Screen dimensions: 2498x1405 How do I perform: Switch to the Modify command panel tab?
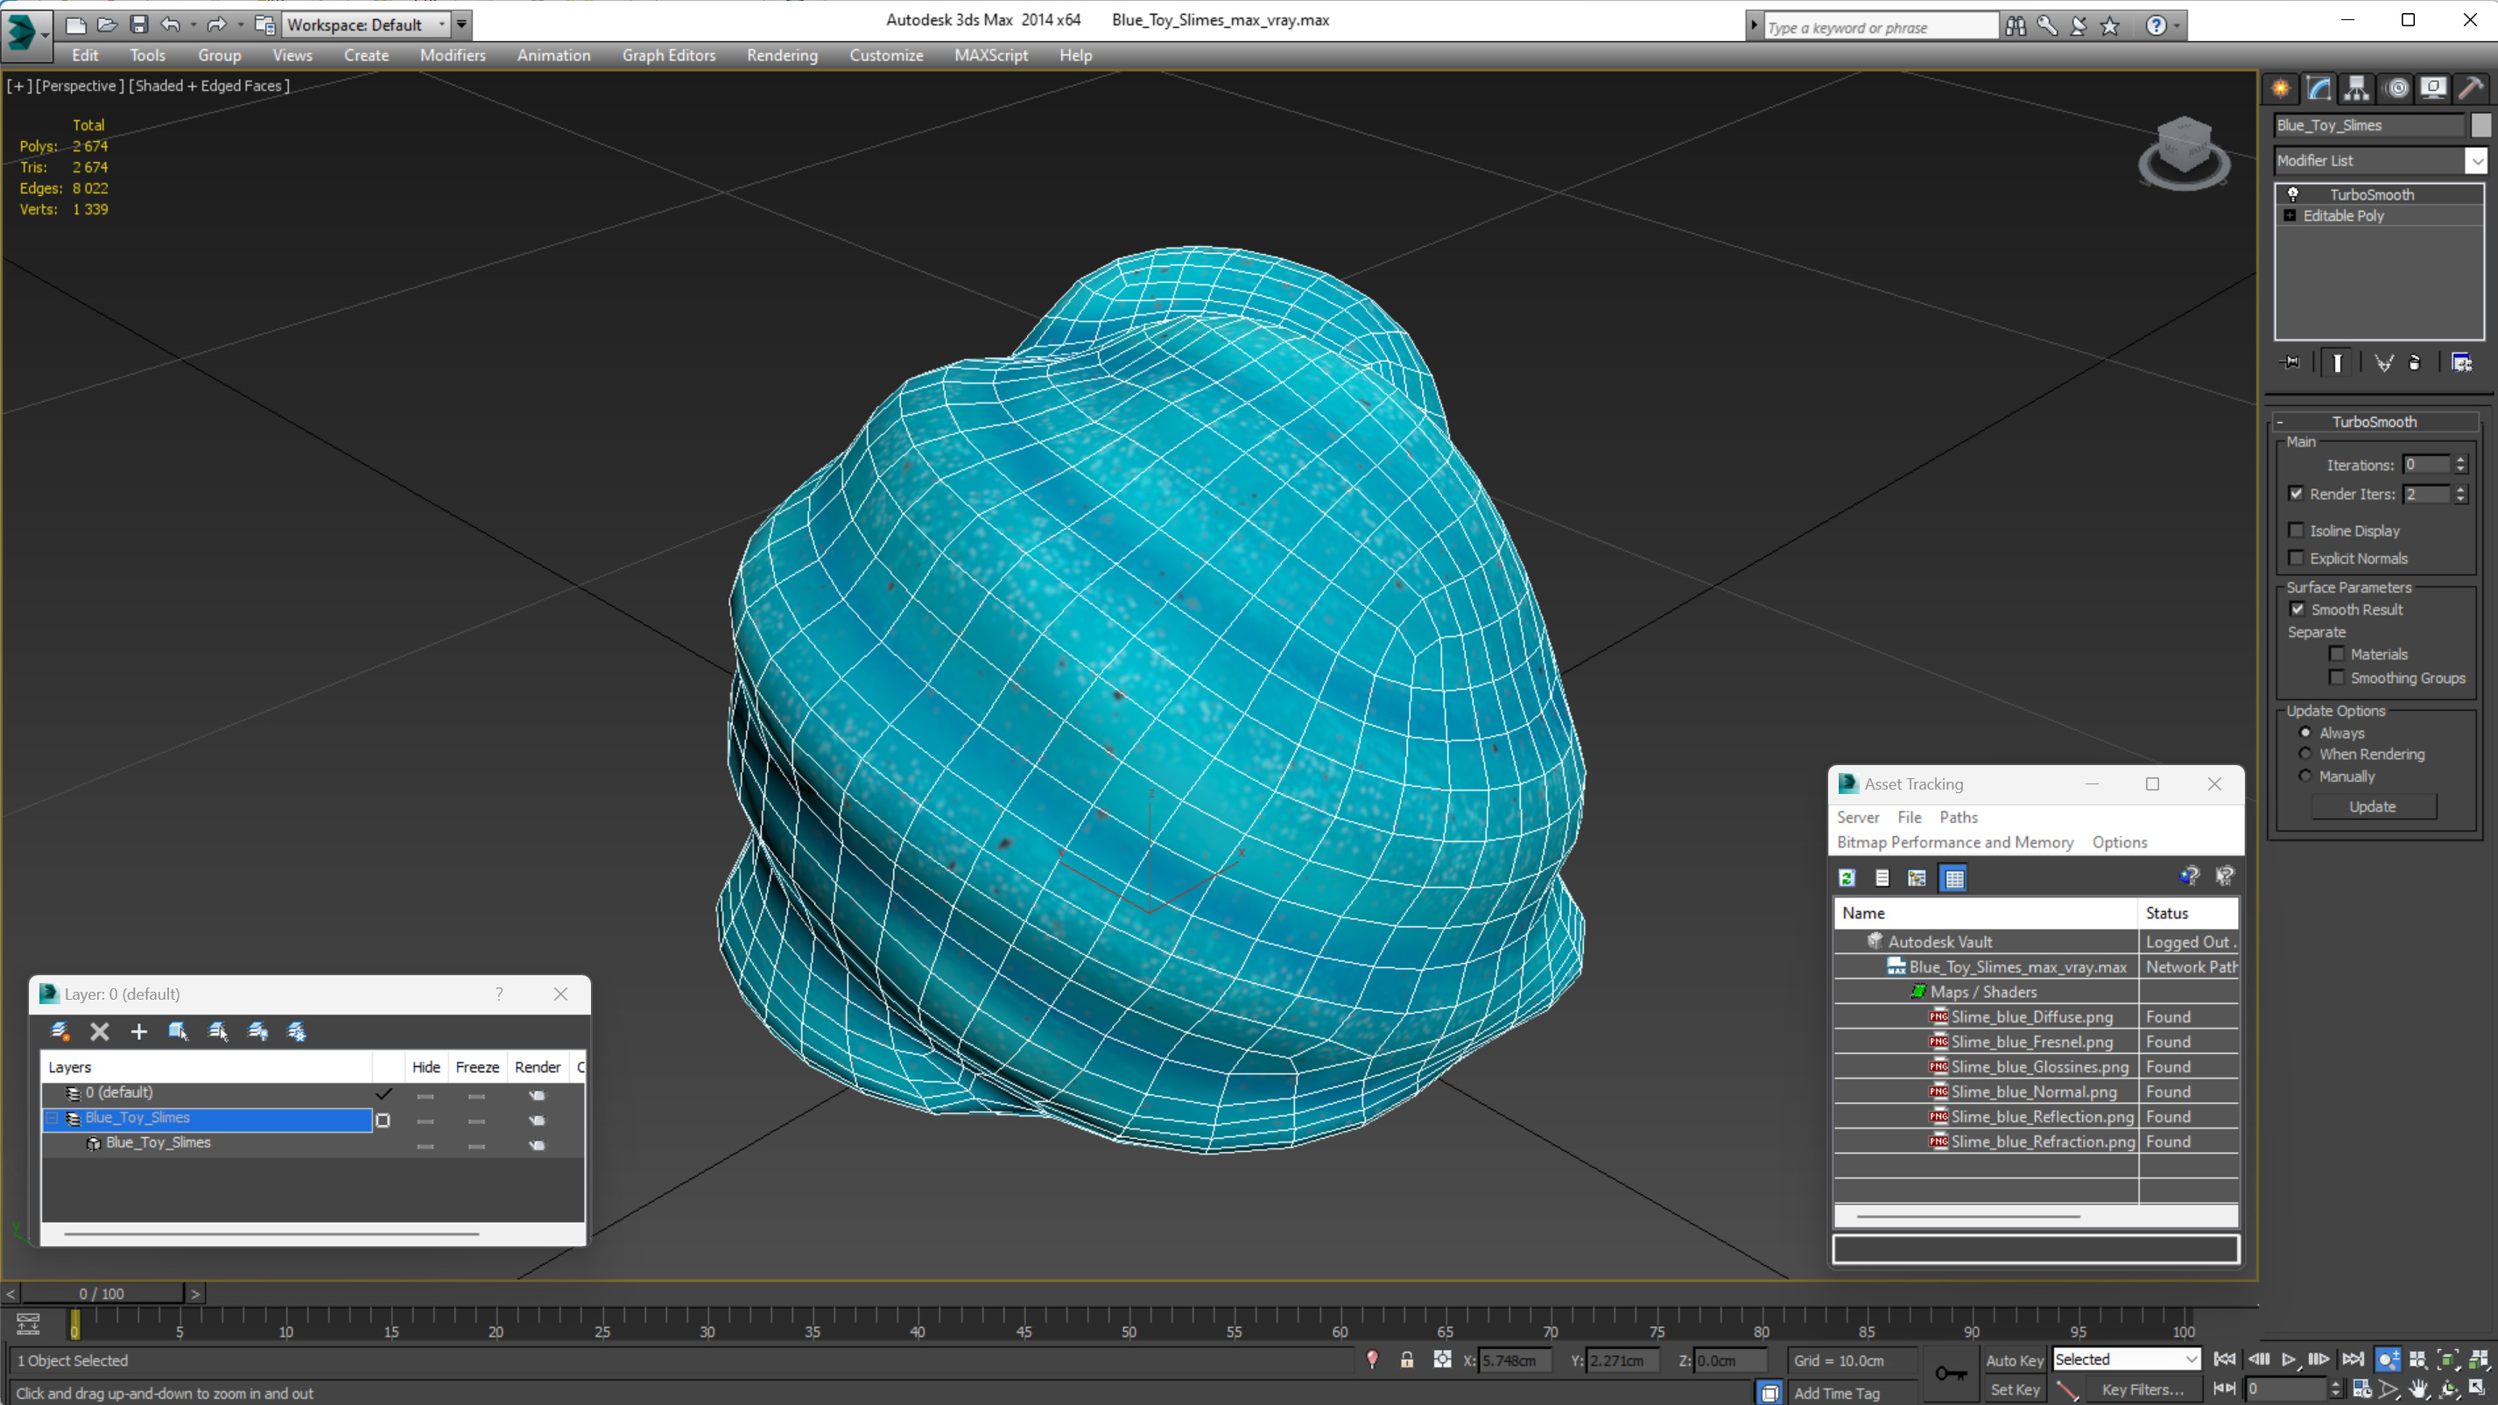point(2319,89)
